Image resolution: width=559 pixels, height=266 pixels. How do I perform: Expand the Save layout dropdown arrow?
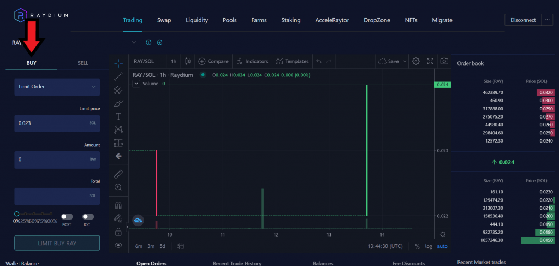coord(405,61)
